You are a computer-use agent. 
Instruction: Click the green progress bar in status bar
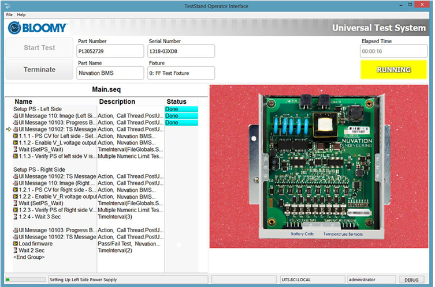click(26, 280)
